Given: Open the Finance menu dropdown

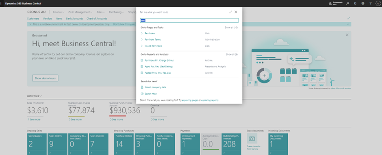Looking at the screenshot, I should point(59,12).
